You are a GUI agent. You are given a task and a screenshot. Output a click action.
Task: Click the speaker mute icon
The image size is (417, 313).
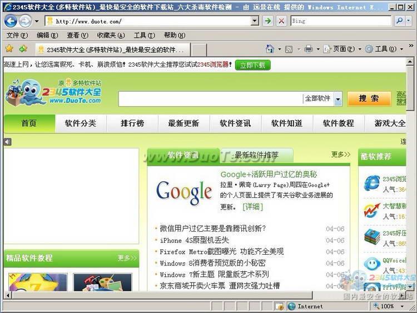click(8, 142)
